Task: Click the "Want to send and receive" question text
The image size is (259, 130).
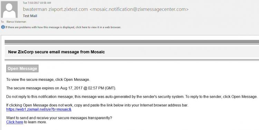Action: 59,118
